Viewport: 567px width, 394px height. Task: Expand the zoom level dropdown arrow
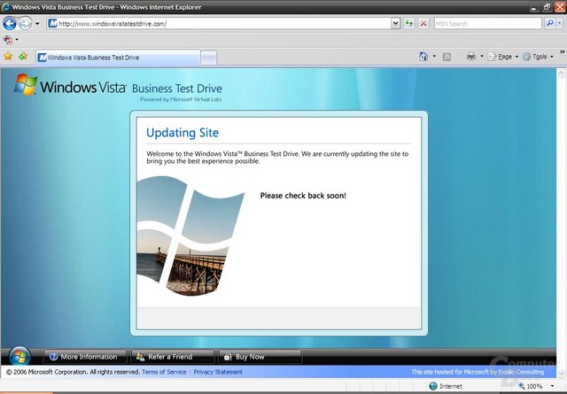pyautogui.click(x=552, y=386)
